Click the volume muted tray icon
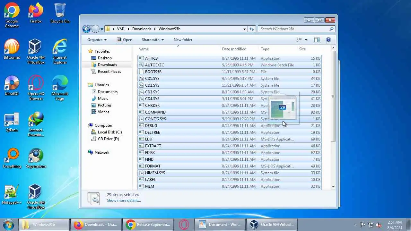The height and width of the screenshot is (231, 411). [x=379, y=225]
